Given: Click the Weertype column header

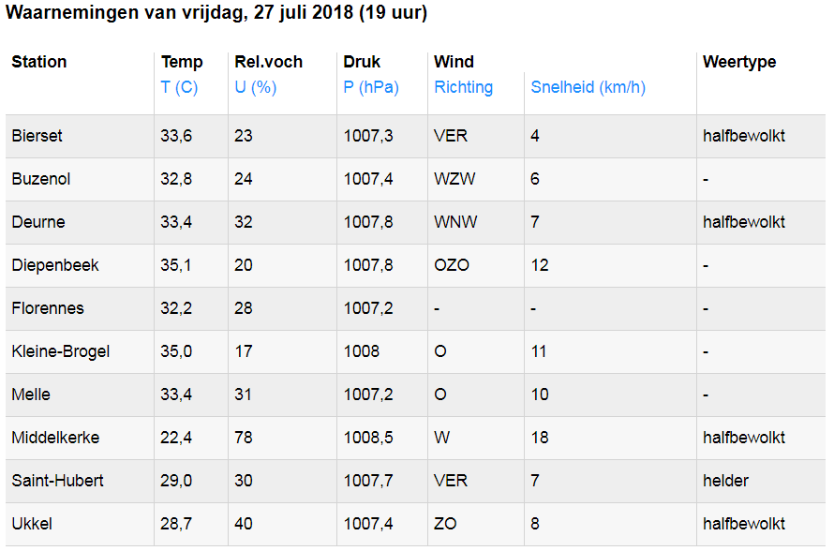Looking at the screenshot, I should pyautogui.click(x=739, y=62).
